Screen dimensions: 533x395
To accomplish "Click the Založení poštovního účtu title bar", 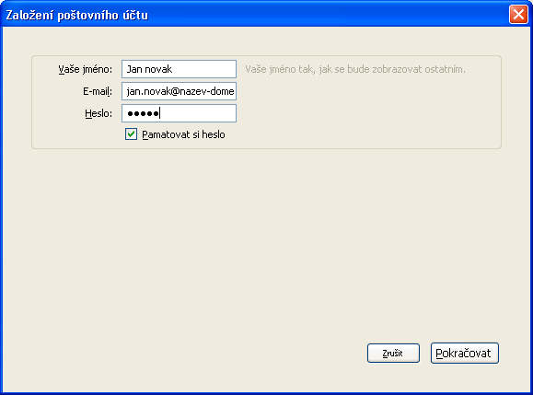I will click(255, 15).
